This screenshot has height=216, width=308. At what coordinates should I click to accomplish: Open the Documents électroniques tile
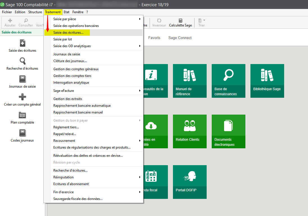tap(228, 131)
